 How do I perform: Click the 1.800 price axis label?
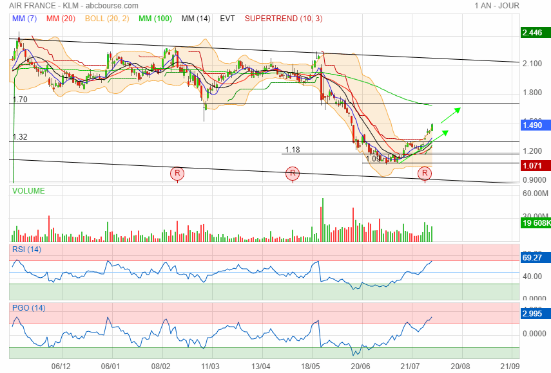point(532,93)
